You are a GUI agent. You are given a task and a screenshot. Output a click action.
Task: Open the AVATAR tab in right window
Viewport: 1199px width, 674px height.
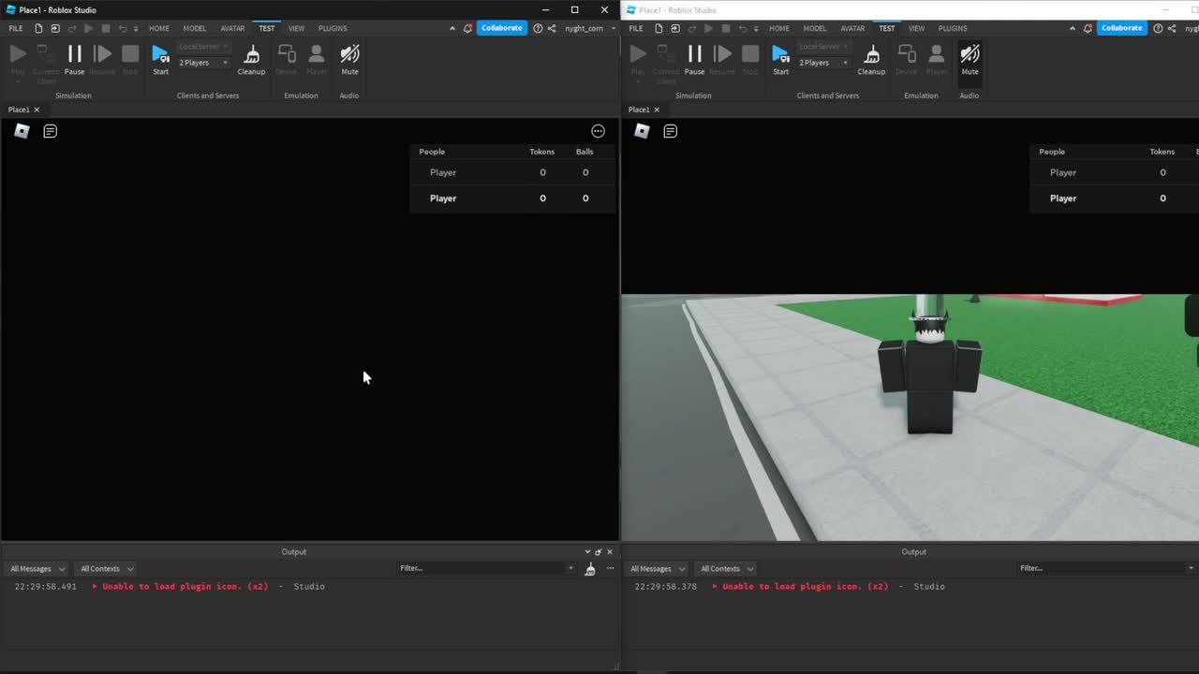click(x=852, y=28)
